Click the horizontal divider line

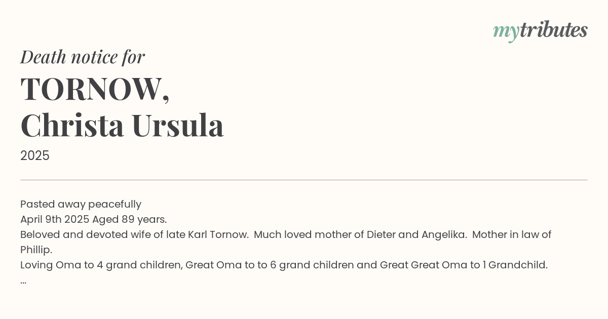[x=304, y=180]
